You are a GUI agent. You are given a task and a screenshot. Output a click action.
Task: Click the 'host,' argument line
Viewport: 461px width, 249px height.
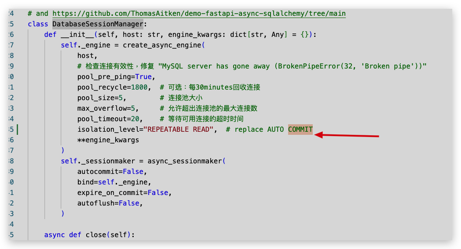(x=88, y=56)
